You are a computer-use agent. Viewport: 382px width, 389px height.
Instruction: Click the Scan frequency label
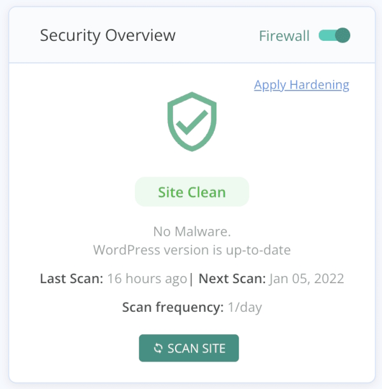[x=173, y=308]
